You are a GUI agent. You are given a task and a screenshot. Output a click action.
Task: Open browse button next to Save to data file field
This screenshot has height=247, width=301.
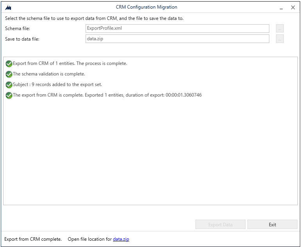click(279, 39)
